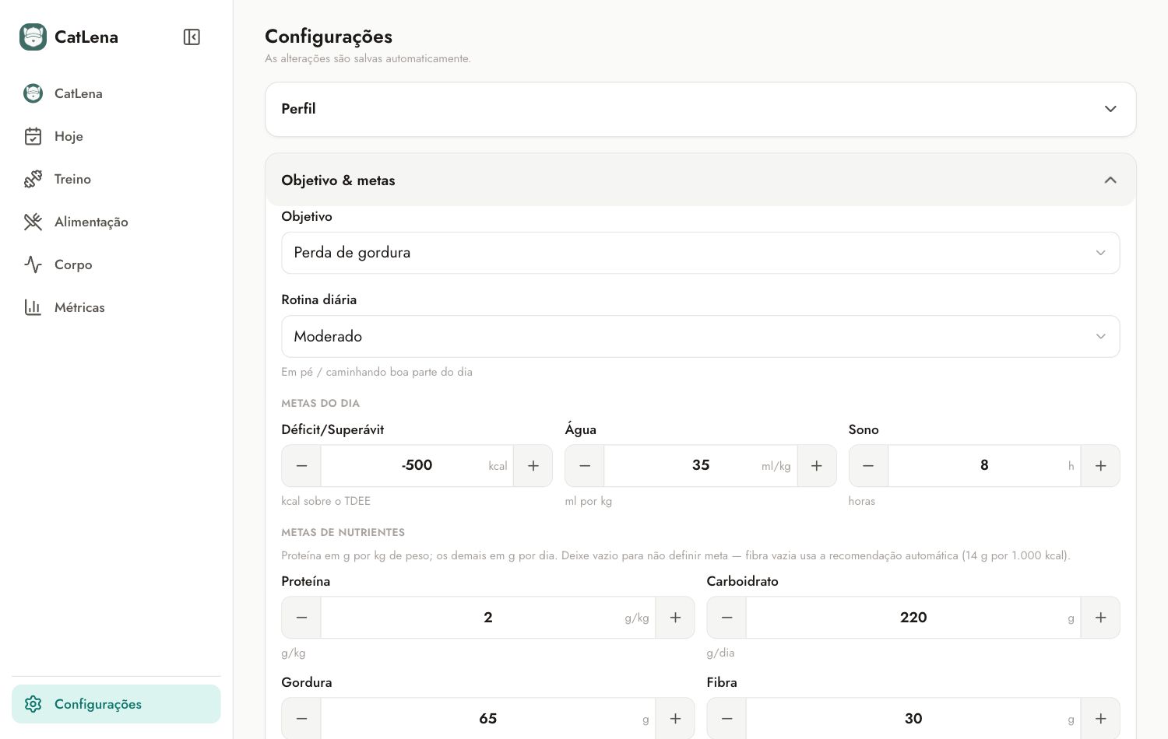1168x739 pixels.
Task: Decrease Proteína g/kg with minus
Action: tap(301, 618)
